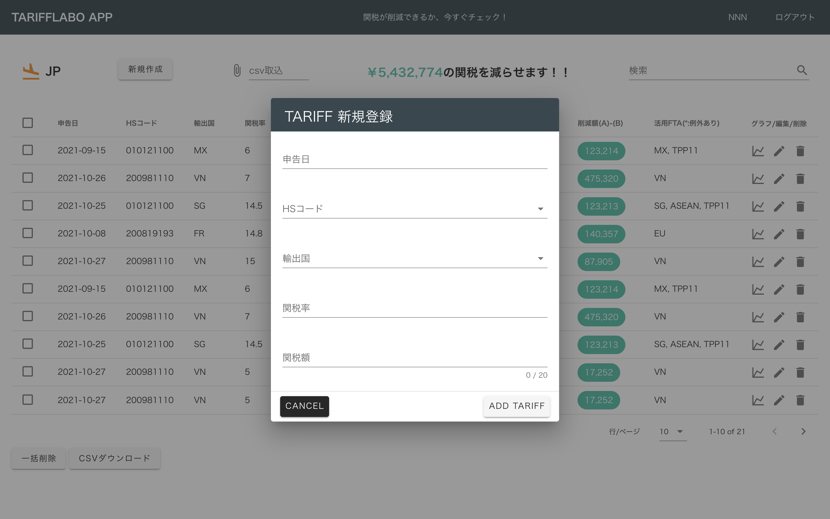The image size is (830, 519).
Task: Go to next page of results
Action: click(x=803, y=431)
